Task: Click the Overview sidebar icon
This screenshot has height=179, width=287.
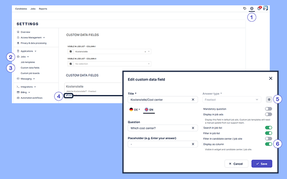Action: click(18, 32)
